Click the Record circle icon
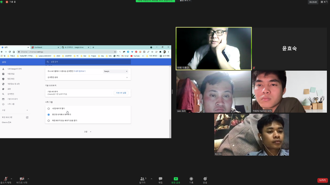This screenshot has height=185, width=330. [x=191, y=179]
